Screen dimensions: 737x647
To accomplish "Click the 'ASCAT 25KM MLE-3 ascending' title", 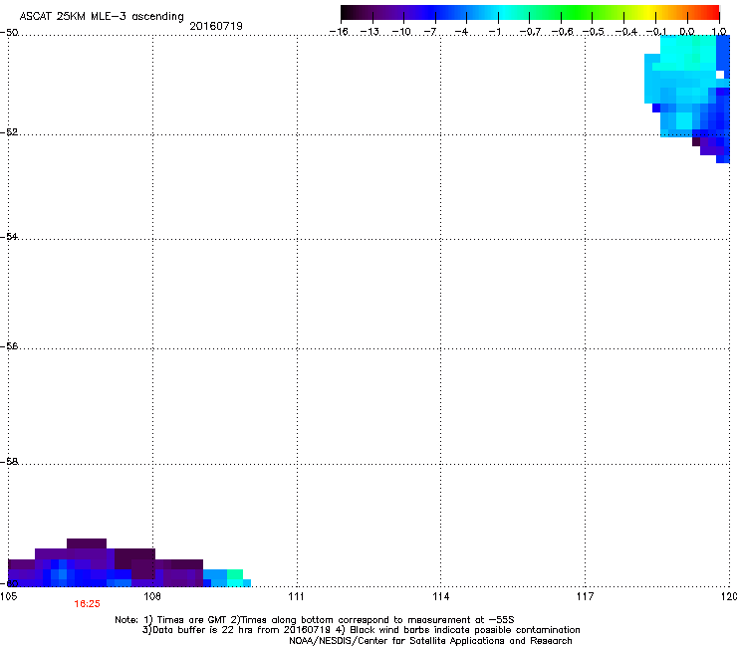I will pyautogui.click(x=102, y=16).
